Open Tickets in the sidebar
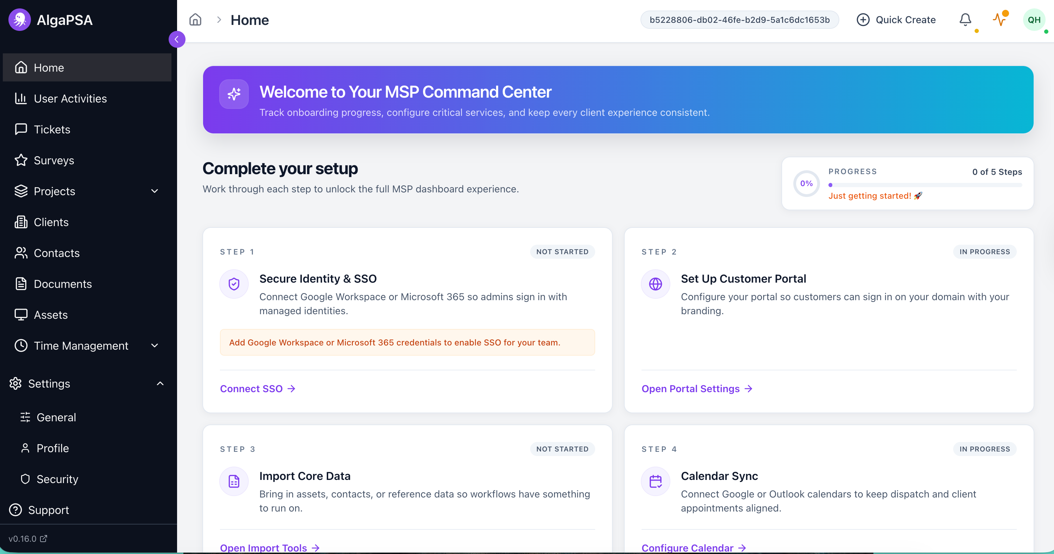The image size is (1054, 554). (52, 129)
